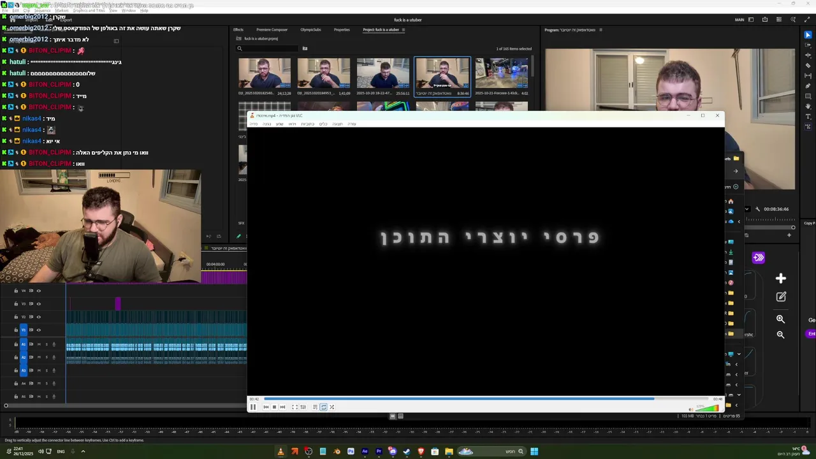The width and height of the screenshot is (816, 459).
Task: Toggle VLC loop mode
Action: pos(323,407)
